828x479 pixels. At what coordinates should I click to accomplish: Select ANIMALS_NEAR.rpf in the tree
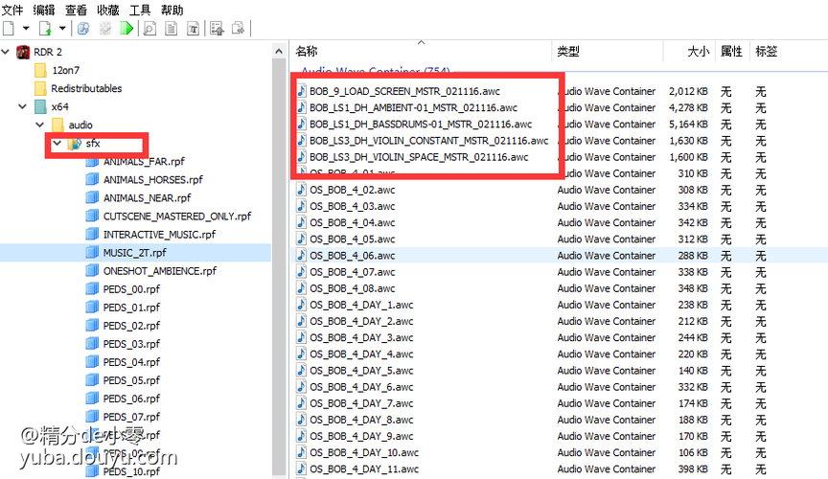[147, 198]
